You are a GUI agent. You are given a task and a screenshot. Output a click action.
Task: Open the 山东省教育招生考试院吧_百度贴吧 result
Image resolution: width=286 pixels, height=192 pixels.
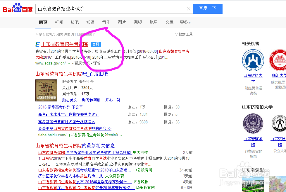(72, 74)
